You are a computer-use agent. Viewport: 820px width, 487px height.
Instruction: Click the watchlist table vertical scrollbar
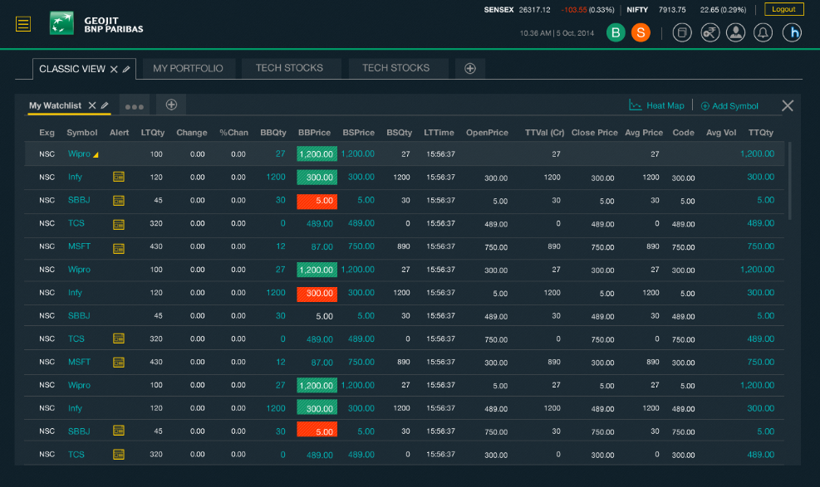tap(789, 180)
